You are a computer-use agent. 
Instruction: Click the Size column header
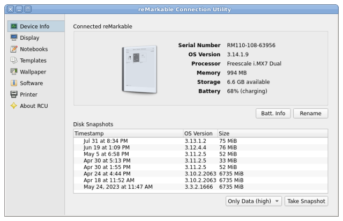click(271, 133)
